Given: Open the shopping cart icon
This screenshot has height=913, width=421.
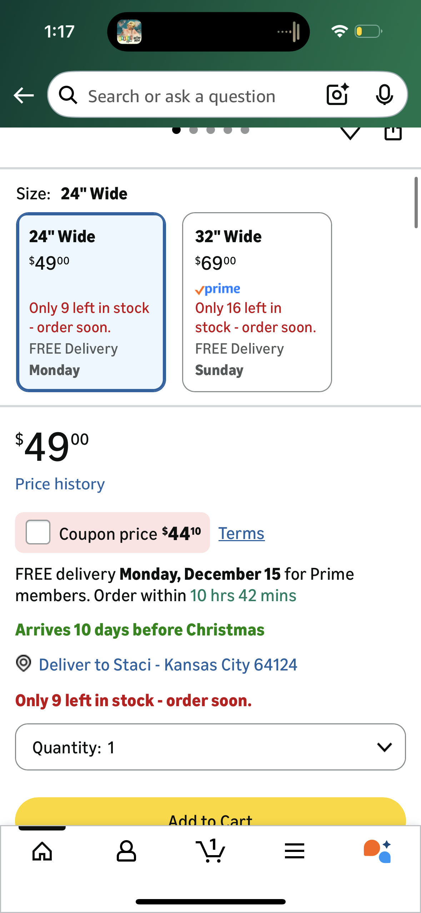Looking at the screenshot, I should (211, 851).
